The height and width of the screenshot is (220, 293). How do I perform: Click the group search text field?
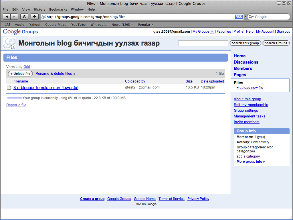[x=203, y=43]
